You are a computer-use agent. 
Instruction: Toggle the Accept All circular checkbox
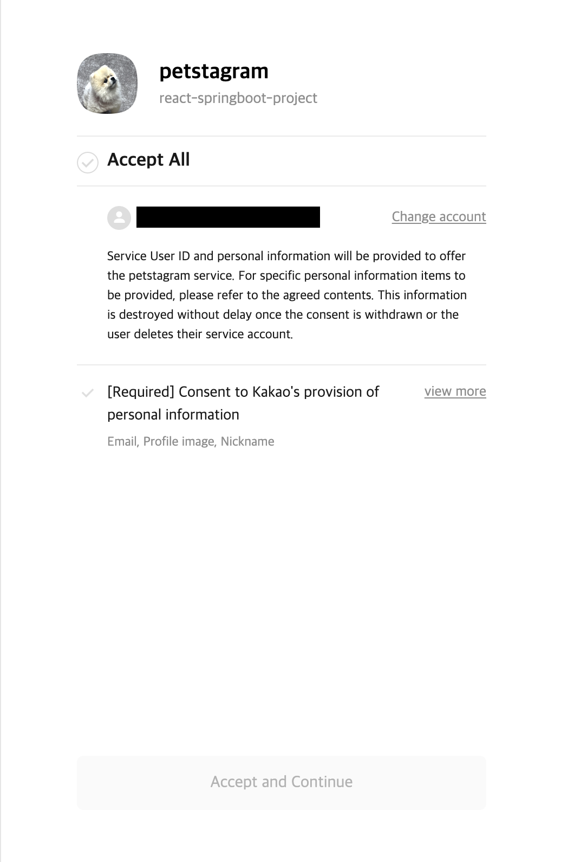tap(88, 162)
